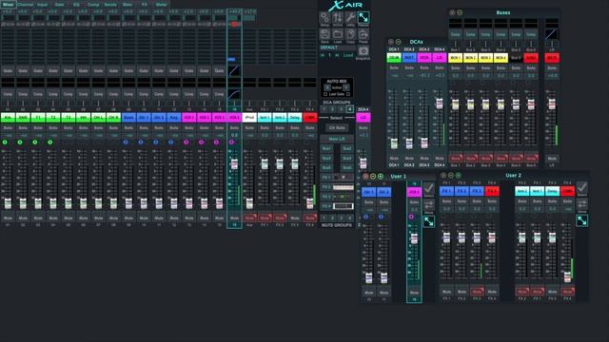Toggle mute group 1 button
Viewport: 609px width, 342px height.
click(324, 218)
